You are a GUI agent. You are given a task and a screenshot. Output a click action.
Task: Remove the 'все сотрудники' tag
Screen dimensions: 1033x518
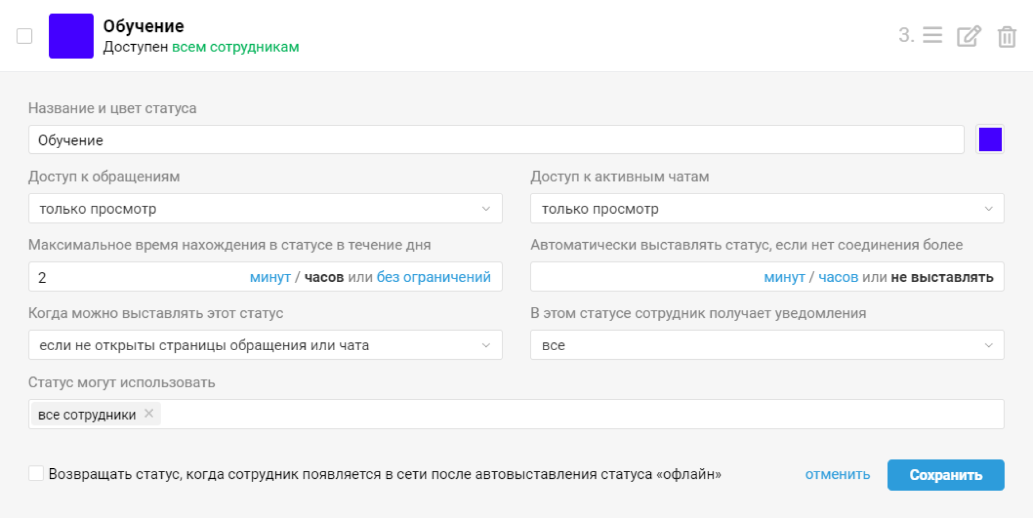pyautogui.click(x=149, y=413)
